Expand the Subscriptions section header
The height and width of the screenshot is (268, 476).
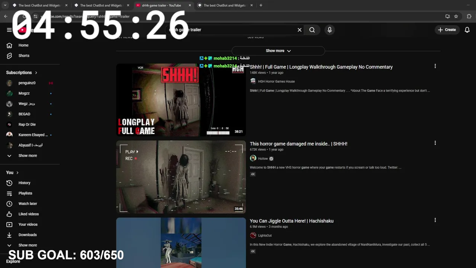(22, 73)
